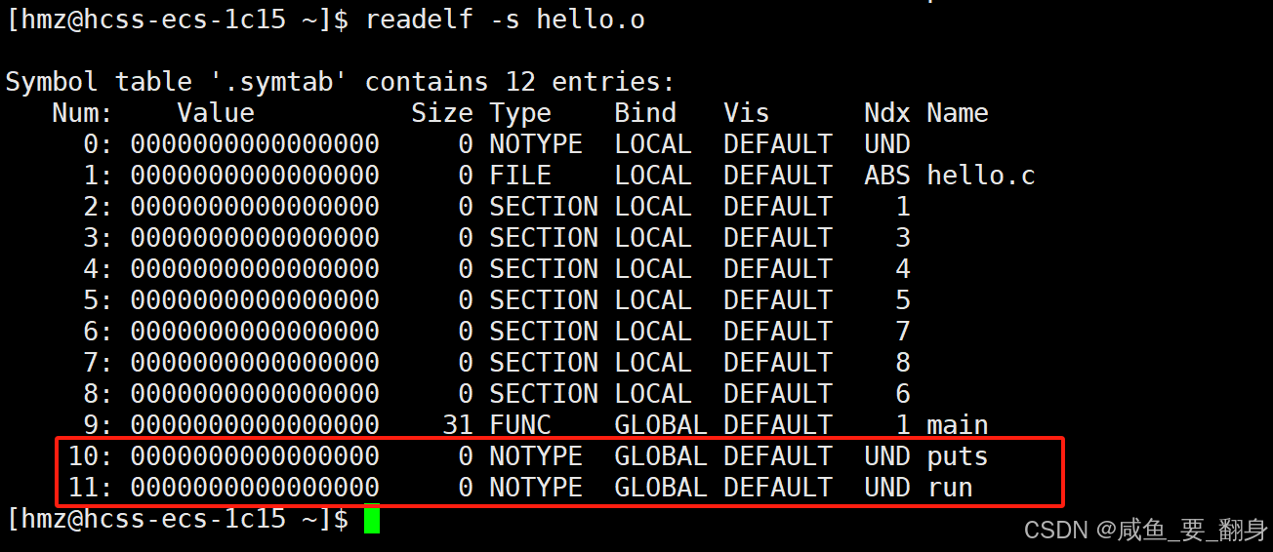
Task: Click the "SECTION" type in row 2
Action: click(x=544, y=207)
